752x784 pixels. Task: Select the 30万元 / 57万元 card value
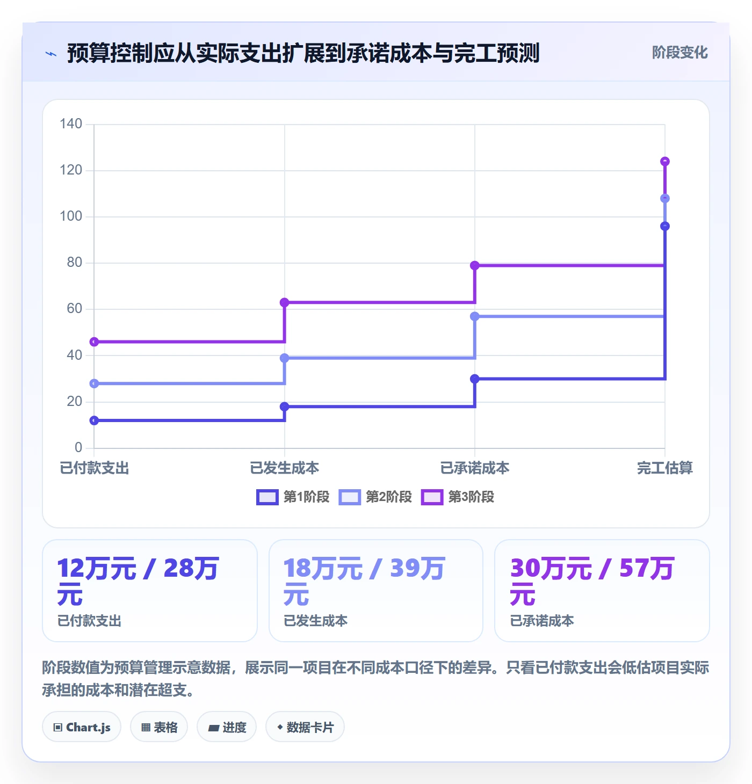click(592, 582)
